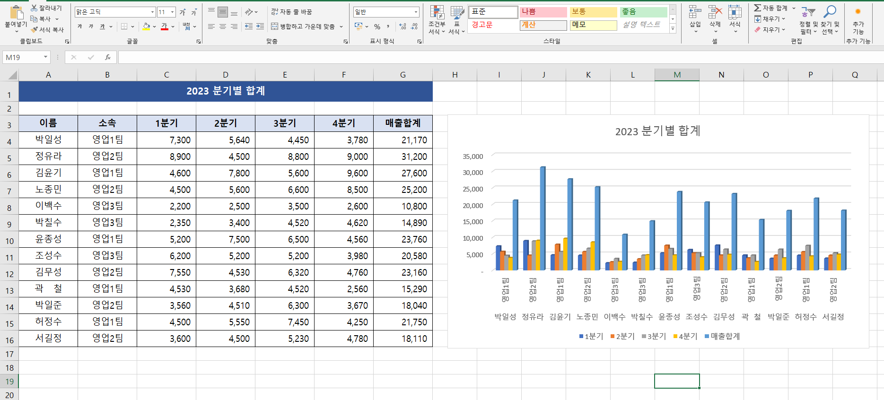This screenshot has width=884, height=400.
Task: Center text horizontally in the cell
Action: [223, 26]
